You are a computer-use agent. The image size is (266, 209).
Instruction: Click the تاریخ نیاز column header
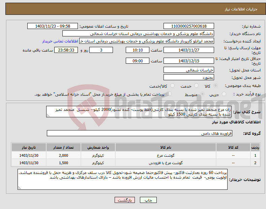29,147
